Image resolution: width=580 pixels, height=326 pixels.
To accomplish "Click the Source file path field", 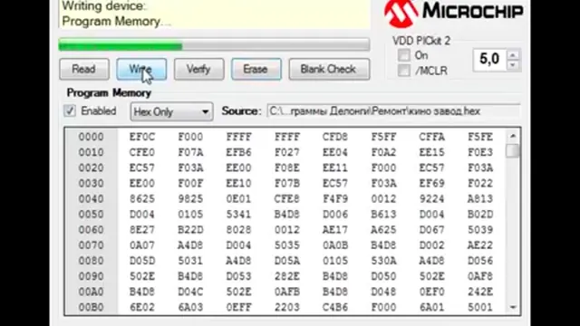I will coord(393,111).
